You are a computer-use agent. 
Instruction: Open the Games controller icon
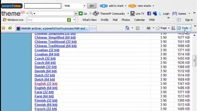(x=175, y=14)
